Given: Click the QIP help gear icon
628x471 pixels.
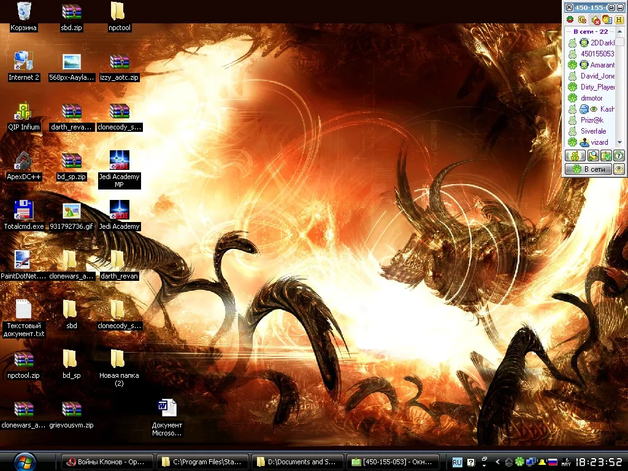Looking at the screenshot, I should (x=619, y=155).
